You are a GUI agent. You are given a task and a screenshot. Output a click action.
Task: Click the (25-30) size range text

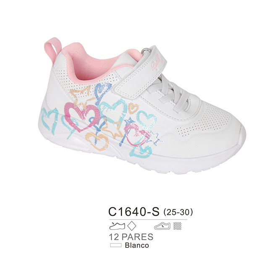[178, 212]
